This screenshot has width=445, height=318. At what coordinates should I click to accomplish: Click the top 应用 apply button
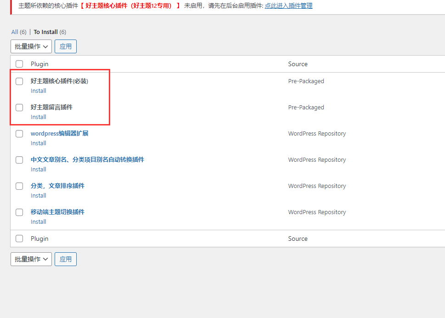click(x=66, y=46)
